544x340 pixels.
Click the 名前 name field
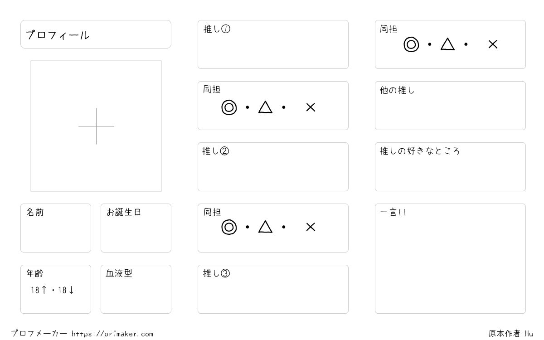click(x=56, y=228)
